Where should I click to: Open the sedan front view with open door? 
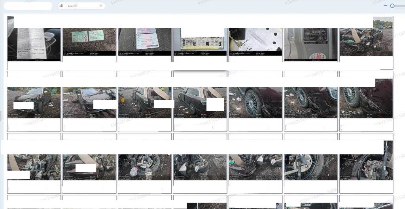point(89,103)
